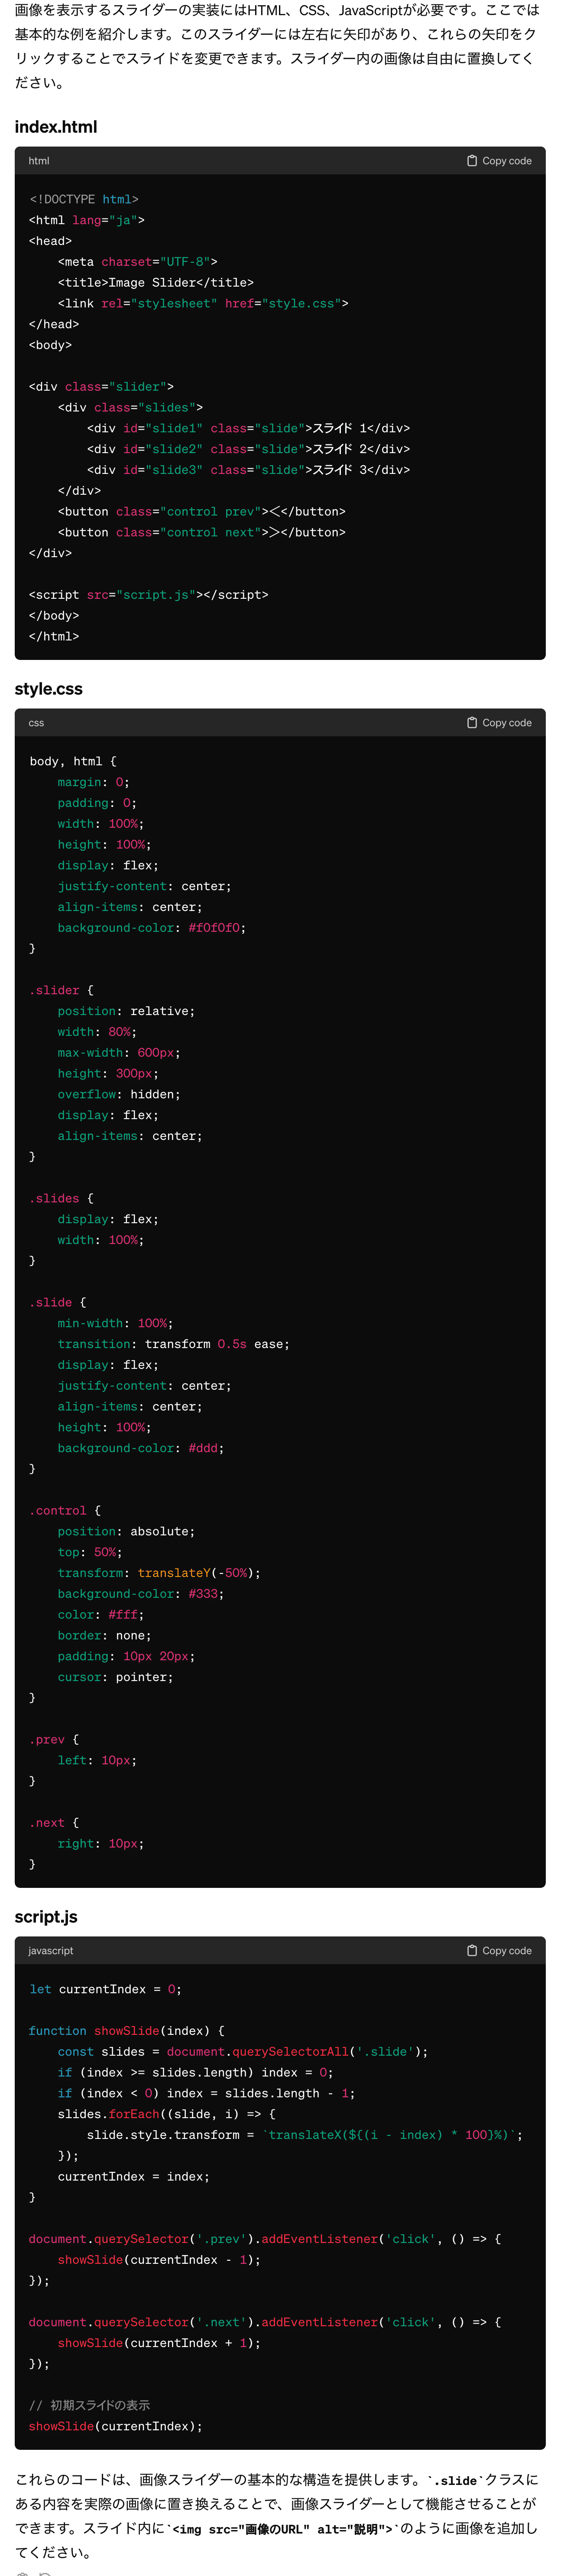Click the script.js script tag line
The height and width of the screenshot is (2576, 564).
coord(149,595)
